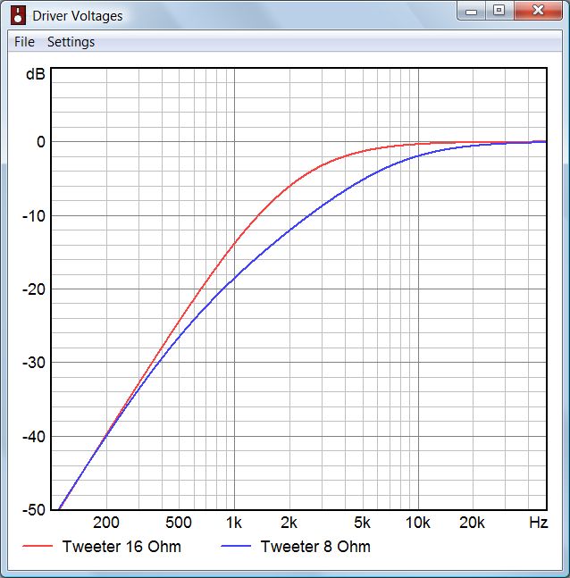Open the Settings menu
Screen dimensions: 570x578
(x=71, y=42)
